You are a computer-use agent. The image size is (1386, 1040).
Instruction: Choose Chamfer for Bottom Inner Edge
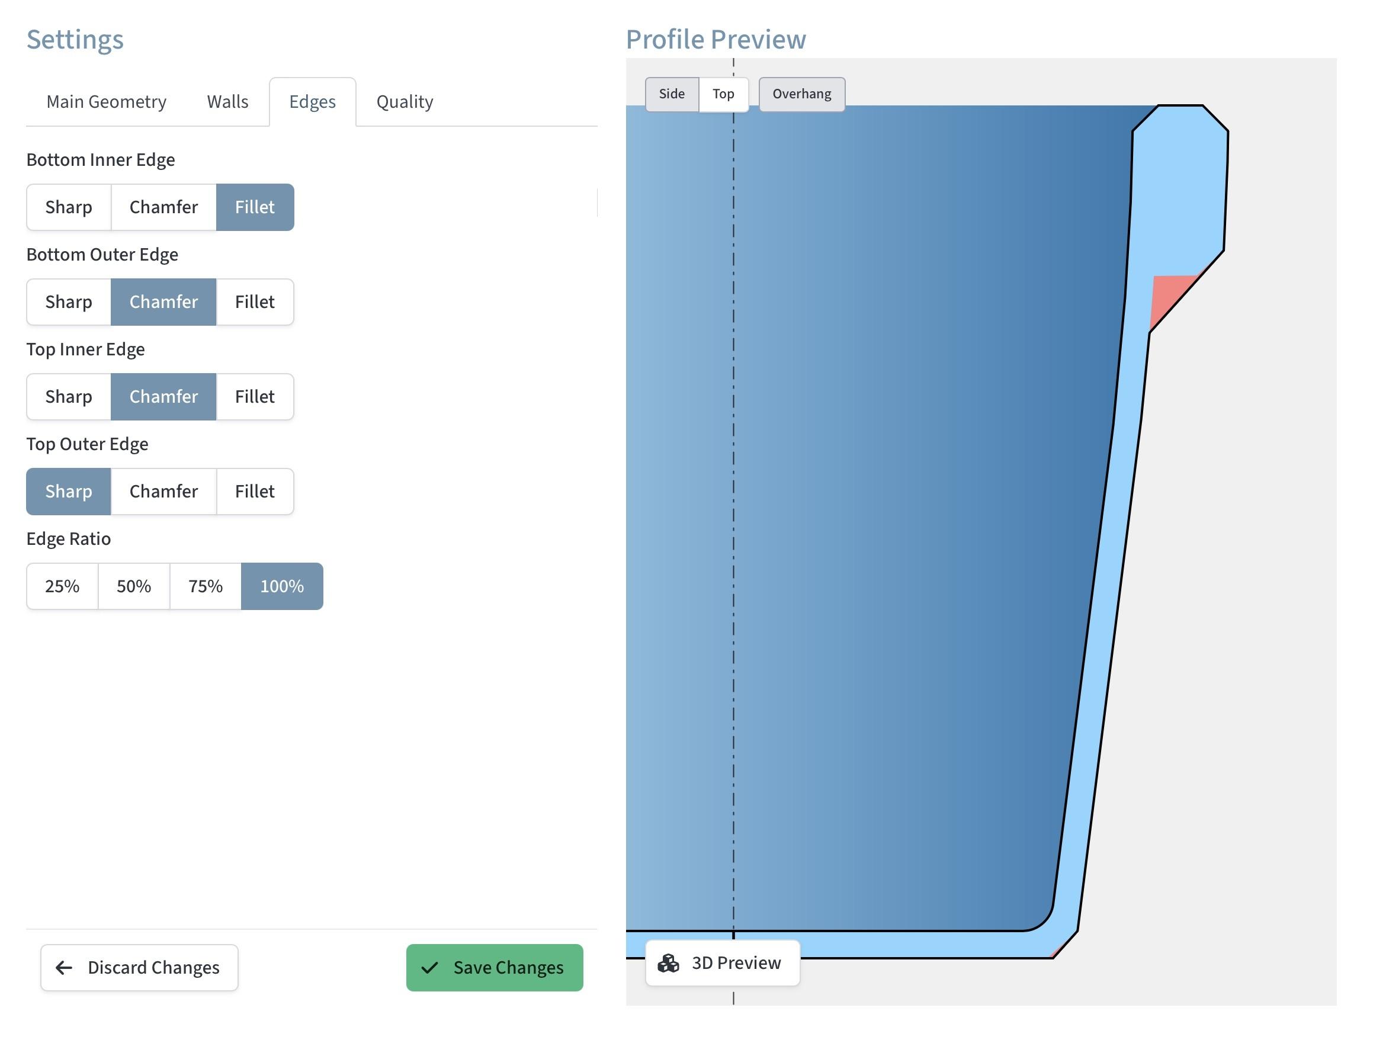coord(163,207)
